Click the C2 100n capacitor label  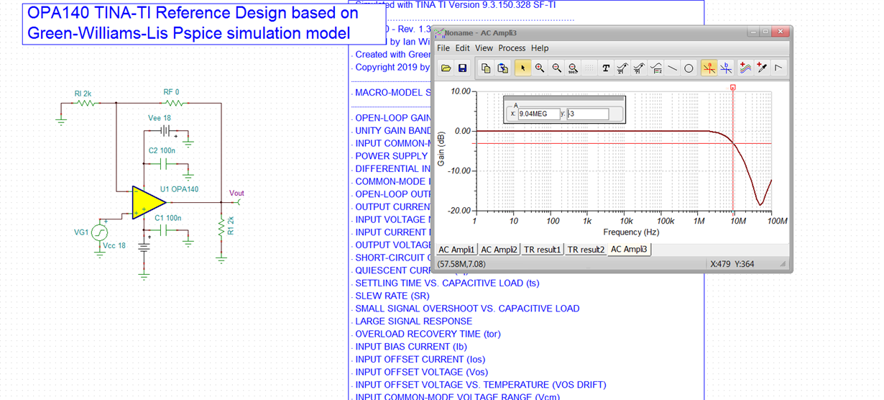pyautogui.click(x=162, y=151)
